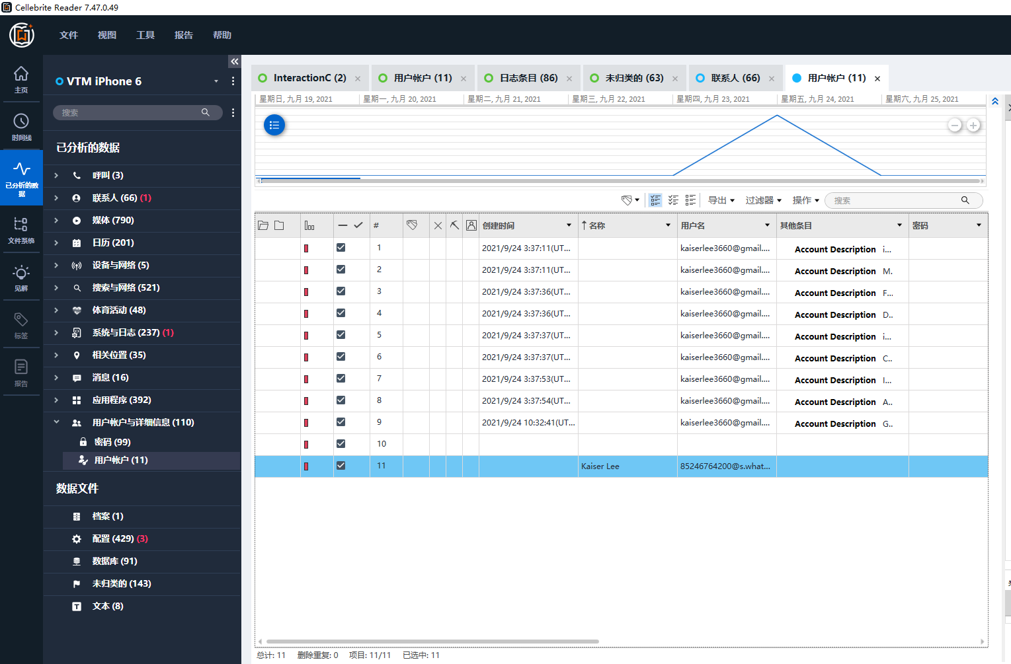1011x664 pixels.
Task: Collapse the timeline panel with up chevrons
Action: click(x=995, y=101)
